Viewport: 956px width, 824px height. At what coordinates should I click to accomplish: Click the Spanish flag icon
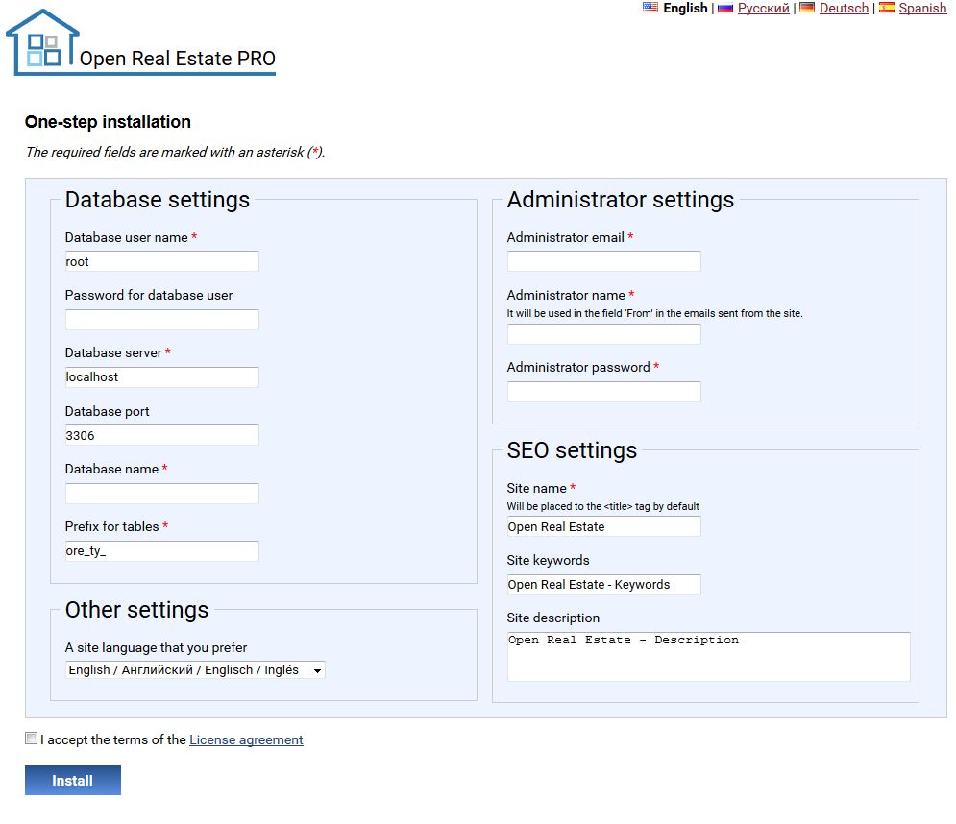tap(886, 8)
